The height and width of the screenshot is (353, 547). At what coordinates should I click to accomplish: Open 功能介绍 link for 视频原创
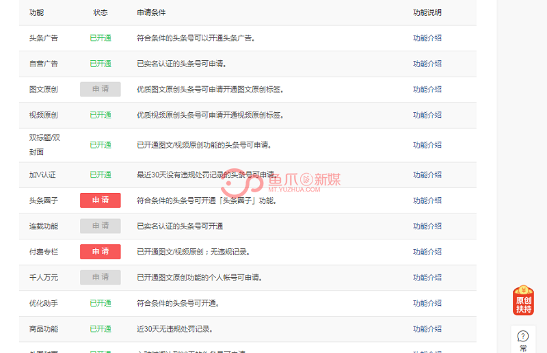[x=427, y=115]
